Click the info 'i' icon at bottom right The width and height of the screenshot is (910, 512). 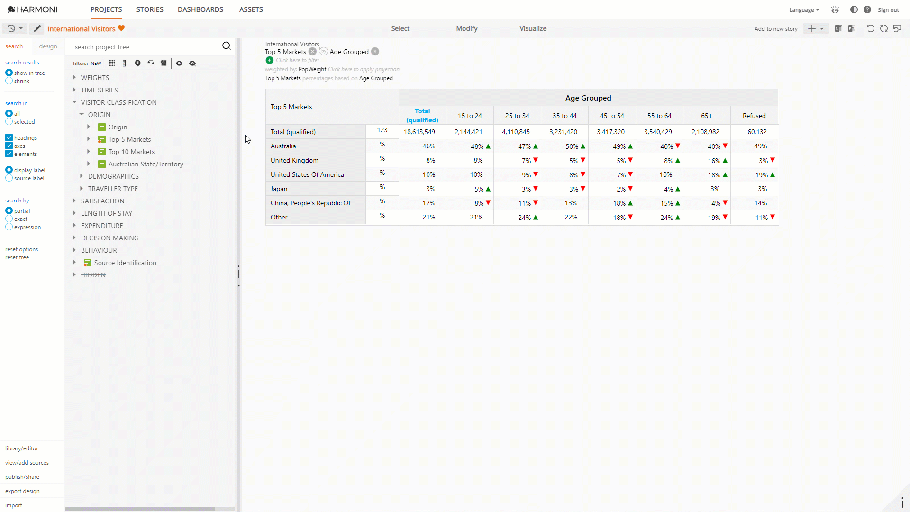click(902, 503)
